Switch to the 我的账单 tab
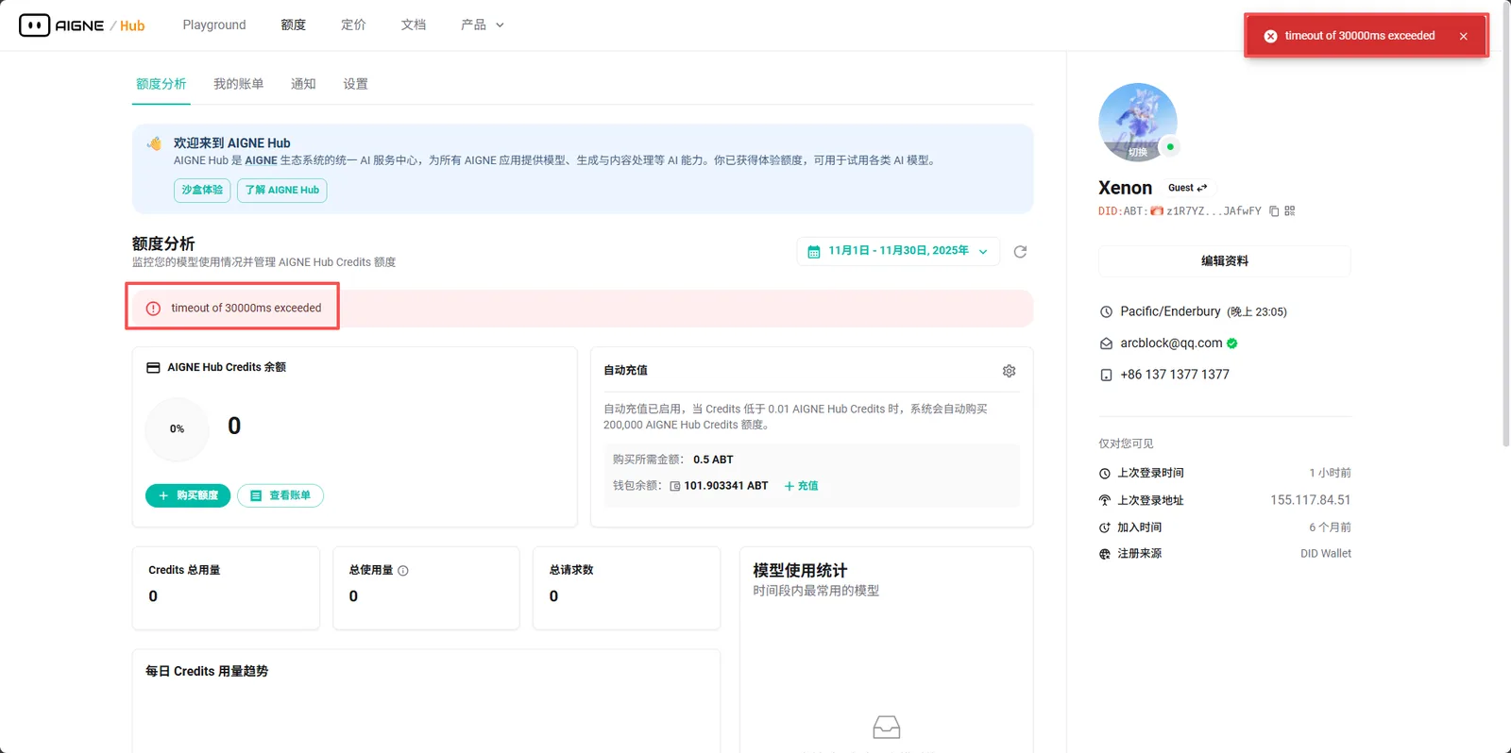1511x753 pixels. [239, 84]
